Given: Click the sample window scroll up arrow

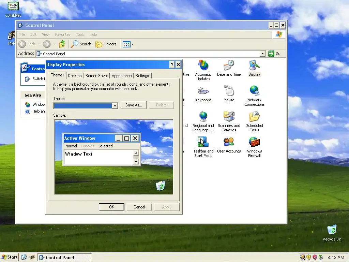Looking at the screenshot, I should tap(136, 153).
